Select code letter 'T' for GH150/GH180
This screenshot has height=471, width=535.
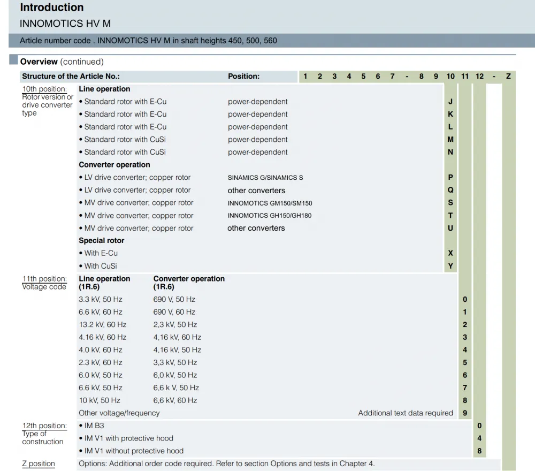point(450,216)
